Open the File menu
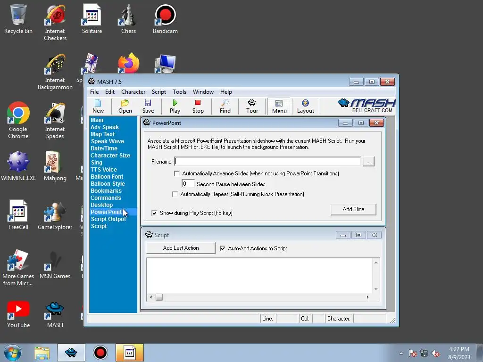Viewport: 483px width, 362px height. click(94, 92)
